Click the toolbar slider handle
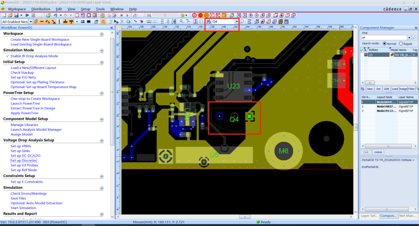This screenshot has height=226, width=419. pyautogui.click(x=165, y=15)
